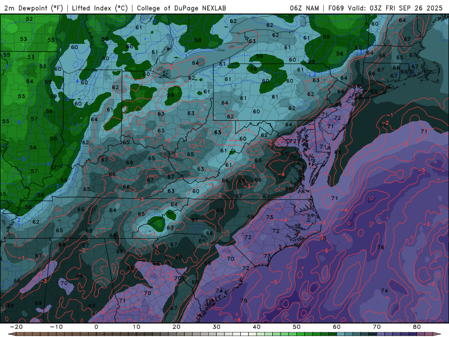Screen dimensions: 449x337
Task: Click the '0' colour scale label
Action: point(96,327)
